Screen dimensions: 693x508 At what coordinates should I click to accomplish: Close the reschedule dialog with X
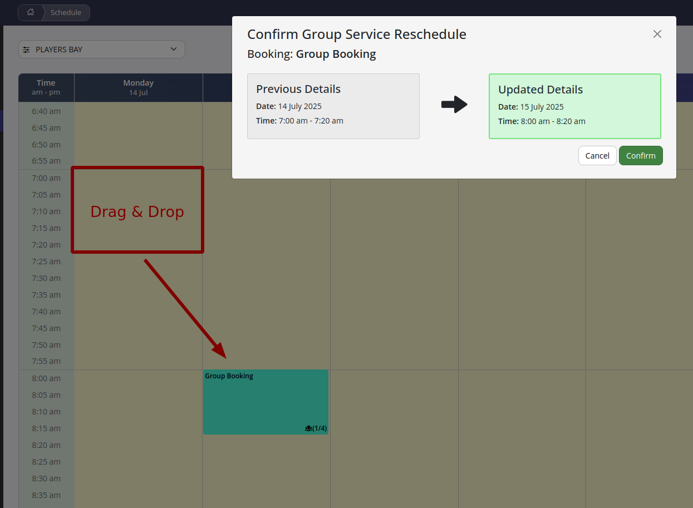[x=657, y=34]
